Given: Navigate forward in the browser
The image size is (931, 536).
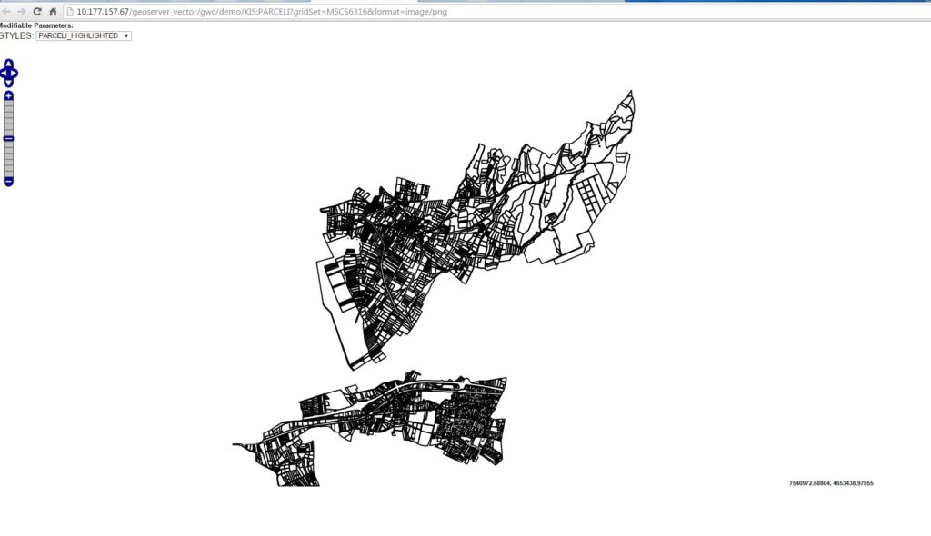Looking at the screenshot, I should click(x=22, y=12).
